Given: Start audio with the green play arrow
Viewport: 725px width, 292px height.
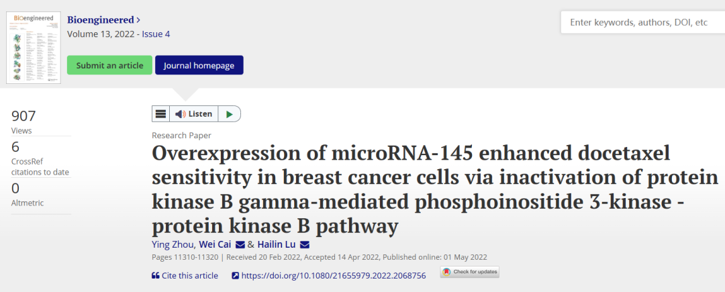Looking at the screenshot, I should coord(229,113).
